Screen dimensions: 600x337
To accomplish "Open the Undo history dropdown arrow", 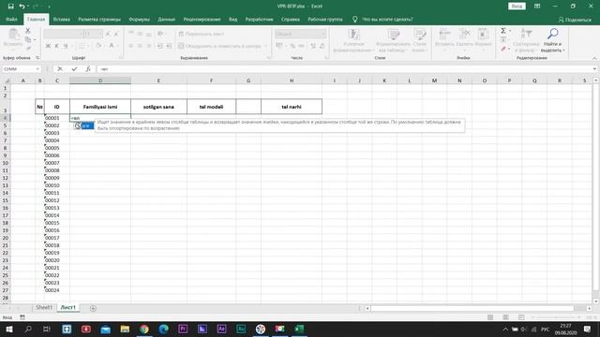I will coord(28,7).
